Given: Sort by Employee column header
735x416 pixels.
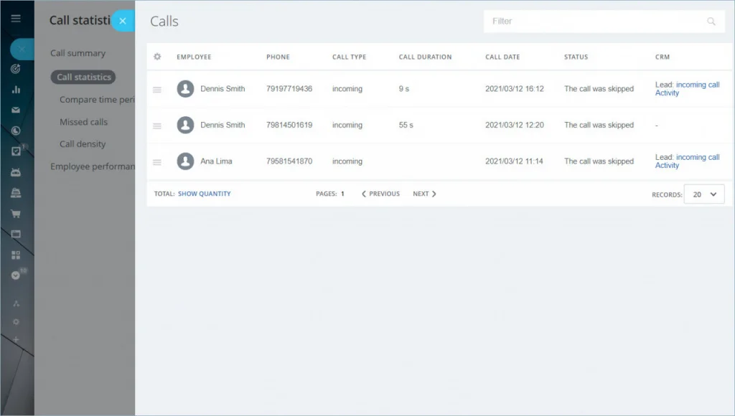Looking at the screenshot, I should (x=194, y=57).
